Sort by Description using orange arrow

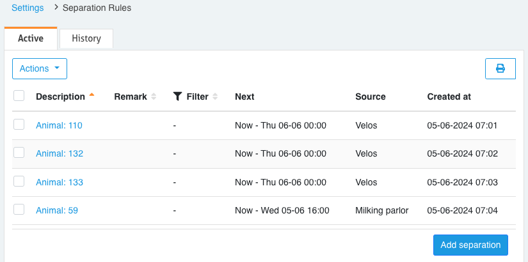(92, 95)
